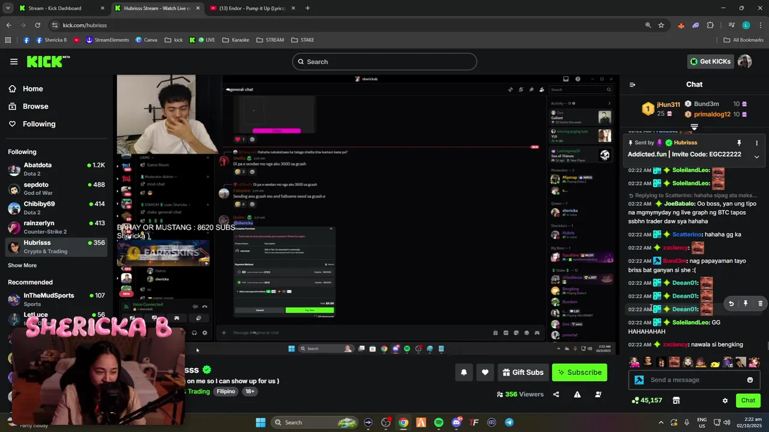Open Abatdota's Dota 2 channel
This screenshot has width=769, height=432.
pyautogui.click(x=56, y=169)
